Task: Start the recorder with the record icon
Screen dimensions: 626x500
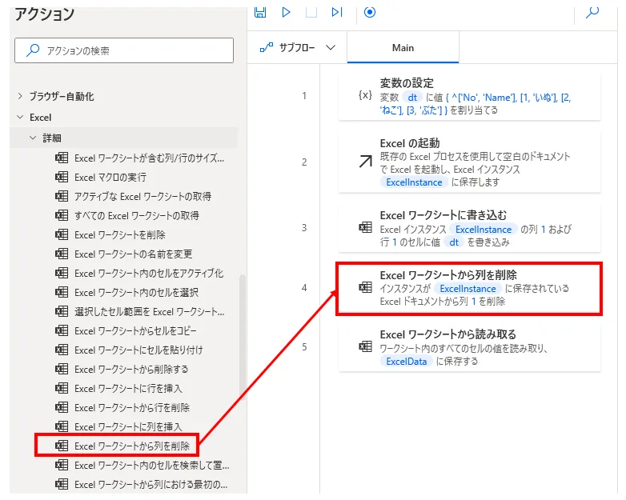Action: [x=369, y=12]
